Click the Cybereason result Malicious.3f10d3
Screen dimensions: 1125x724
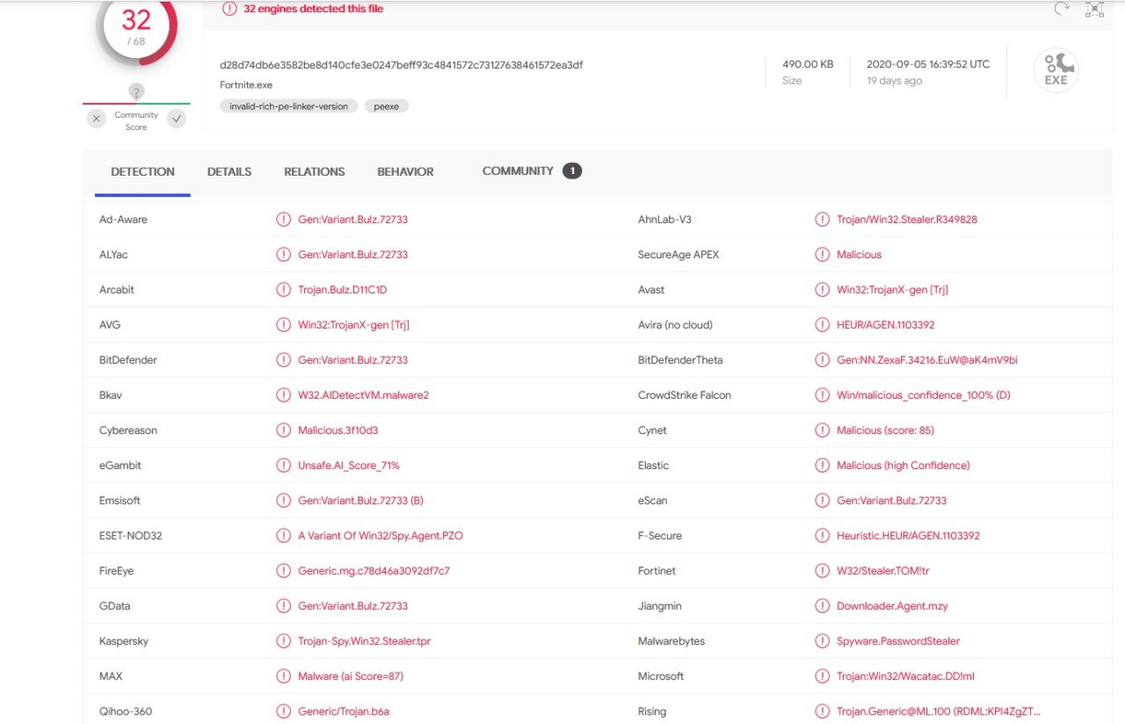pos(338,431)
